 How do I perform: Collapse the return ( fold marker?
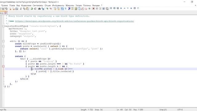[3, 56]
